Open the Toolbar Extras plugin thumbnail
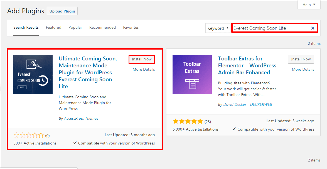Screen dimensions: 327x169 click(192, 75)
